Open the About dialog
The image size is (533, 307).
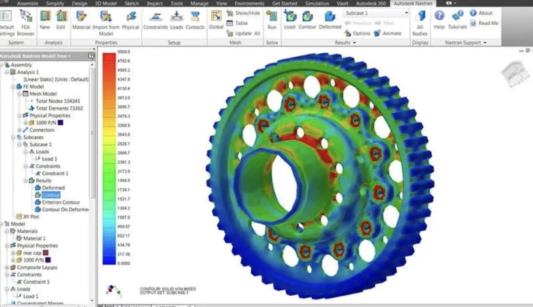click(x=481, y=13)
